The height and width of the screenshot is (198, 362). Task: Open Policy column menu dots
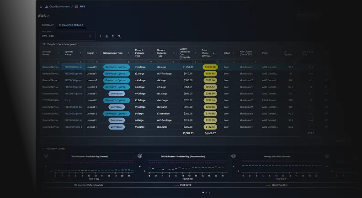[278, 53]
